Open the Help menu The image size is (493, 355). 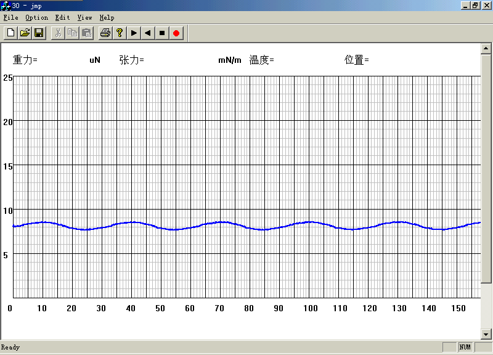107,18
